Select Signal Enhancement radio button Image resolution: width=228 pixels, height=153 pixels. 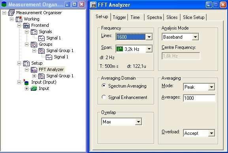click(104, 97)
